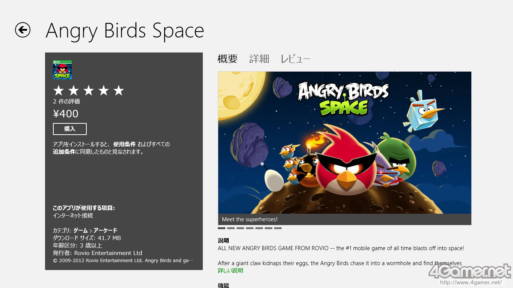The height and width of the screenshot is (288, 513).
Task: Click the 購入 purchase button
Action: pos(70,129)
